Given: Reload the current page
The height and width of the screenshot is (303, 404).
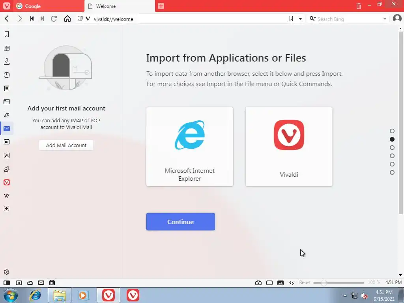Looking at the screenshot, I should (54, 19).
